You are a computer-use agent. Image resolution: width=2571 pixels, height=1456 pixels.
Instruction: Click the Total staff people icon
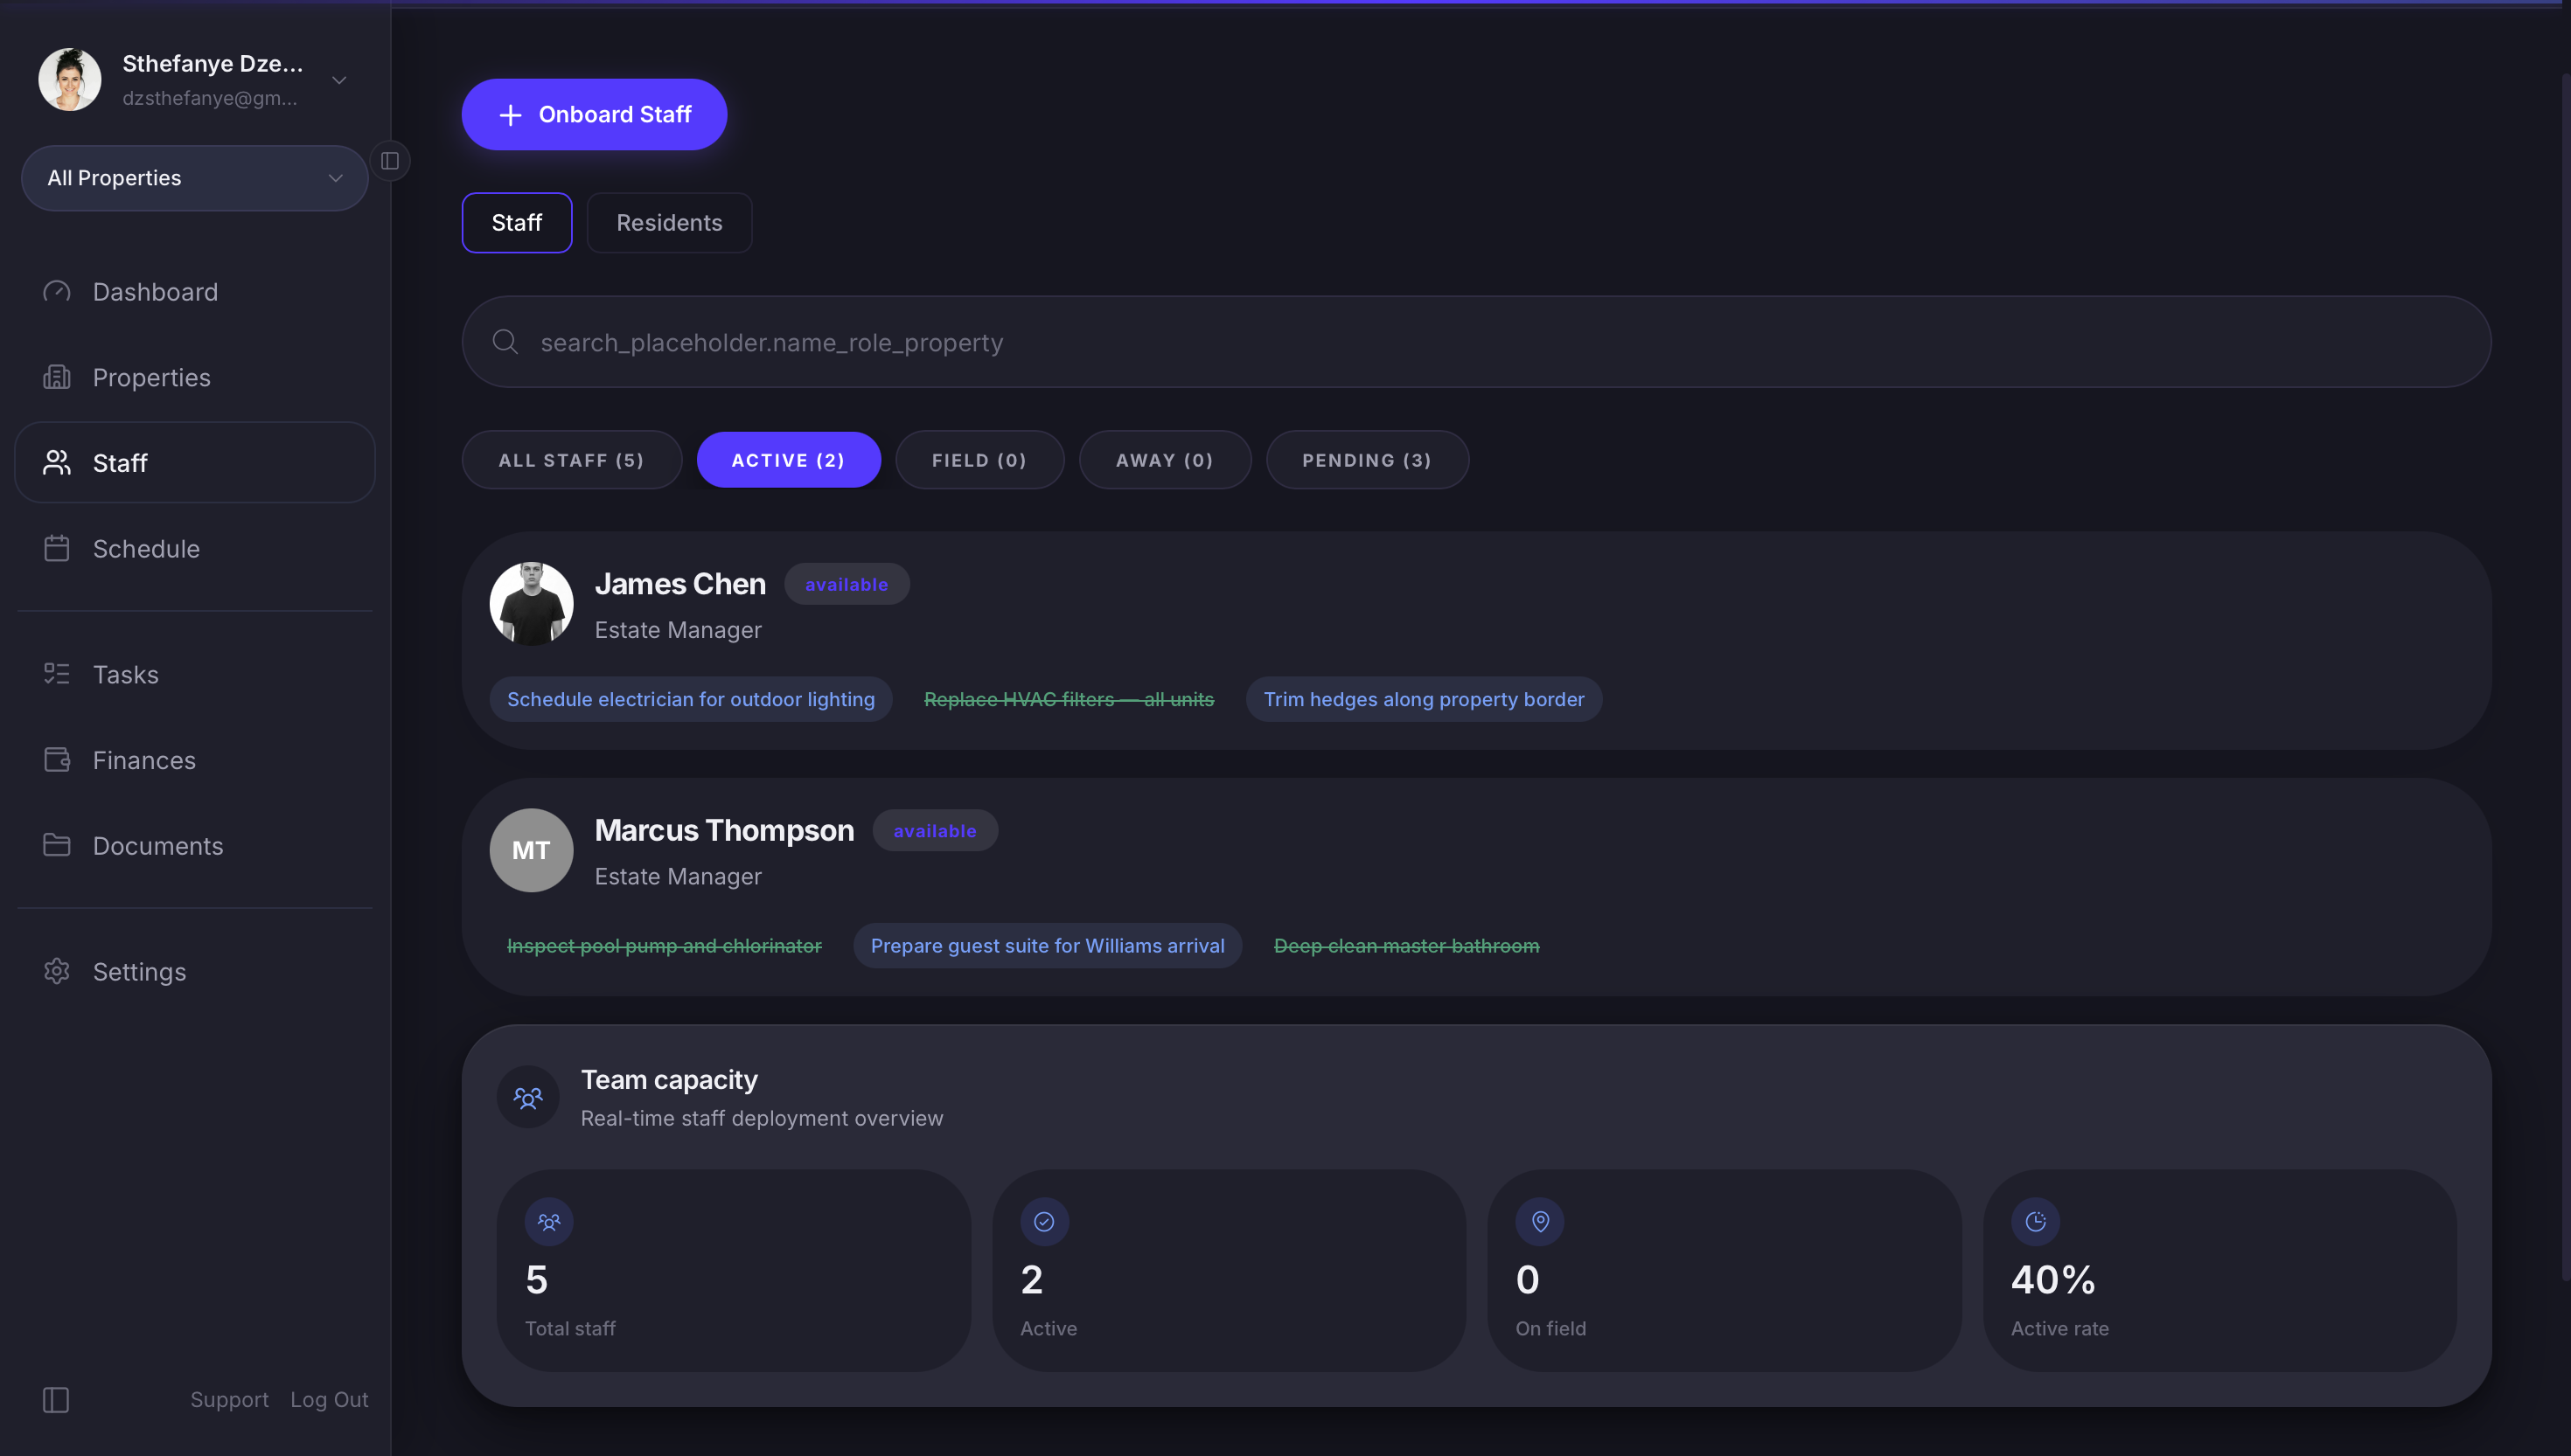point(549,1221)
